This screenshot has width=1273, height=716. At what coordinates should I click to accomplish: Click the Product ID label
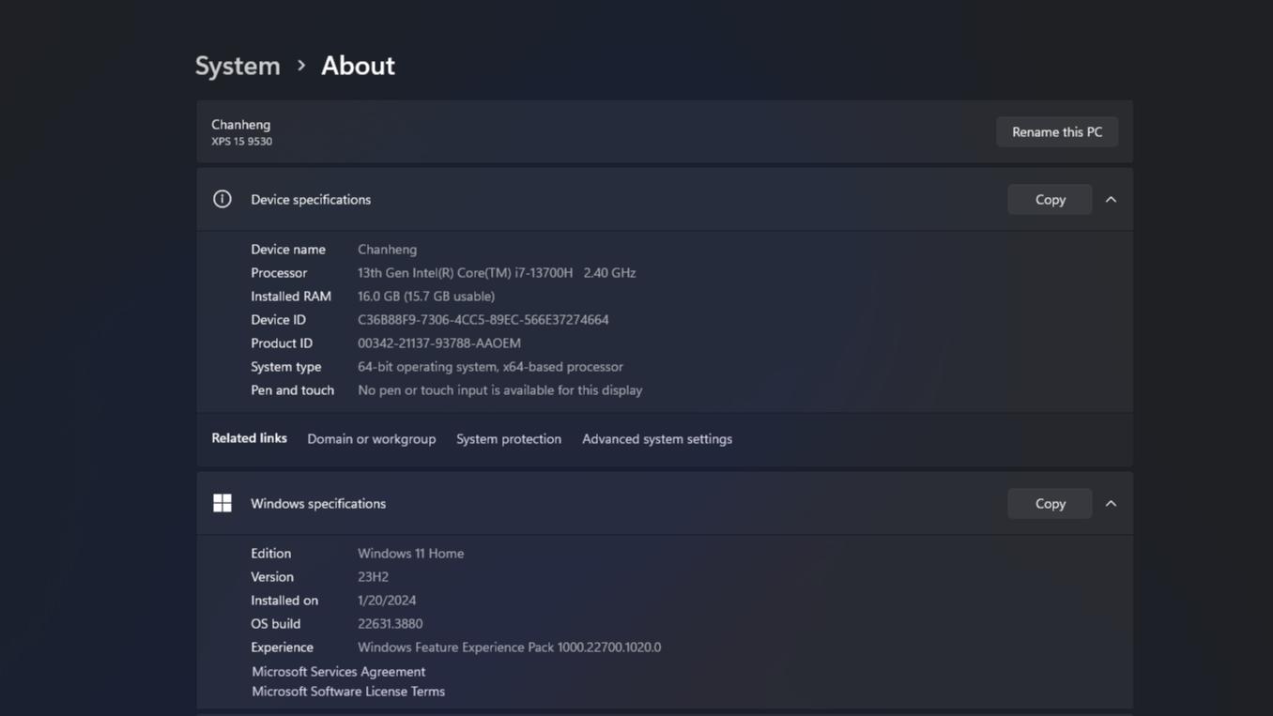point(282,343)
